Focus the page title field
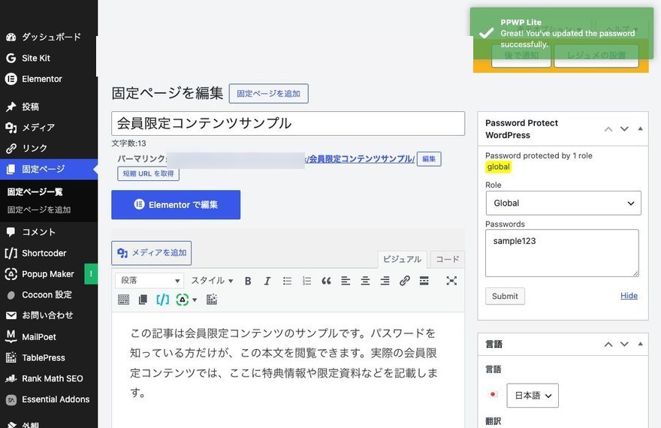The width and height of the screenshot is (661, 428). [288, 123]
